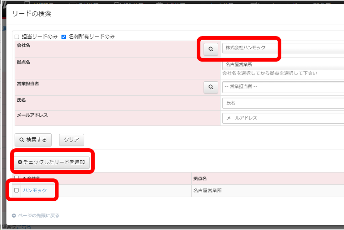Toggle the select-all checkbox in table header
The width and height of the screenshot is (344, 230).
16,178
